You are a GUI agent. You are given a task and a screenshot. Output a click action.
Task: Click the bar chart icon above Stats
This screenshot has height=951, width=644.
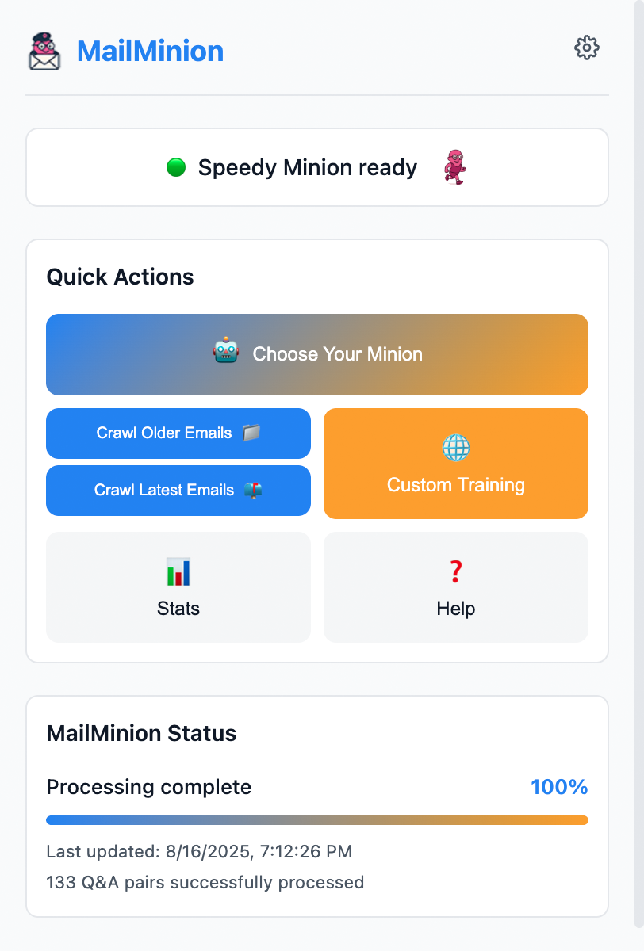(x=178, y=570)
